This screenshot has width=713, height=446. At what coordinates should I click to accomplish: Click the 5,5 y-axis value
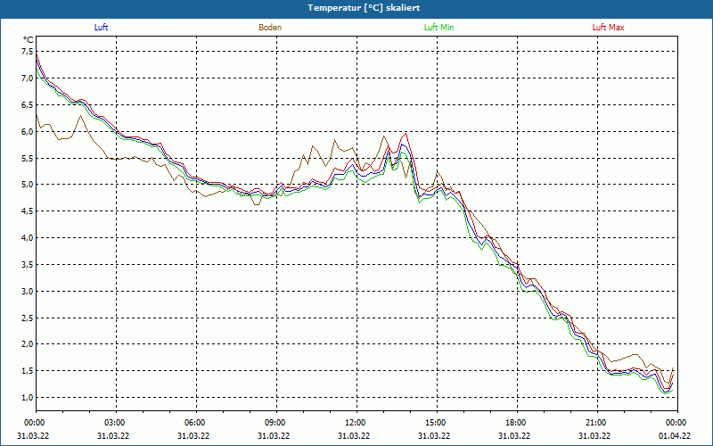pos(28,158)
